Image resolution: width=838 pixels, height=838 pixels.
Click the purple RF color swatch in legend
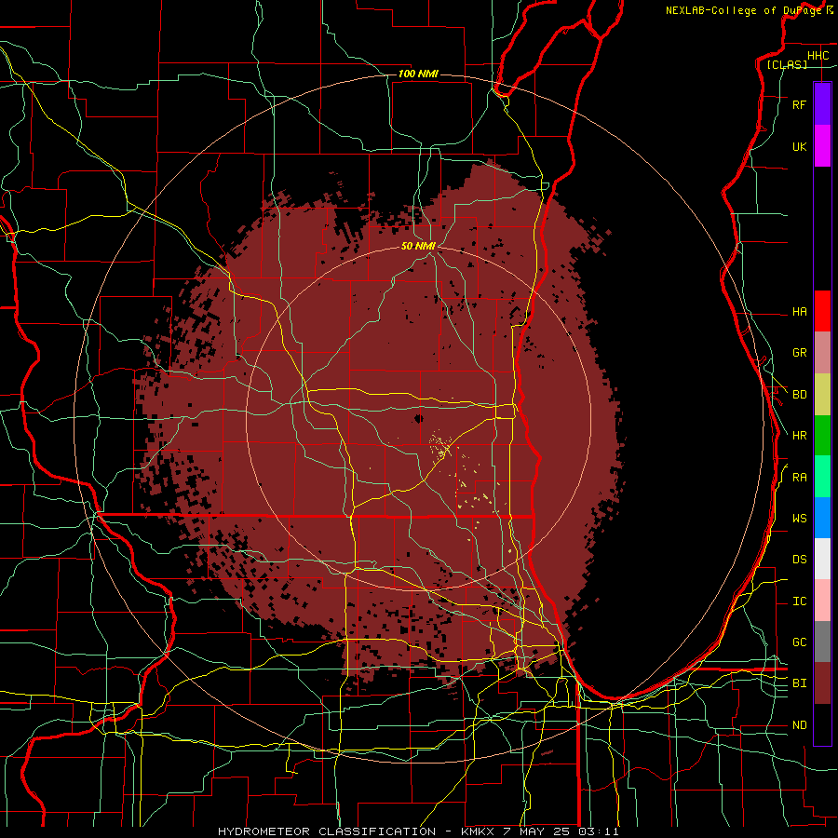pyautogui.click(x=822, y=104)
